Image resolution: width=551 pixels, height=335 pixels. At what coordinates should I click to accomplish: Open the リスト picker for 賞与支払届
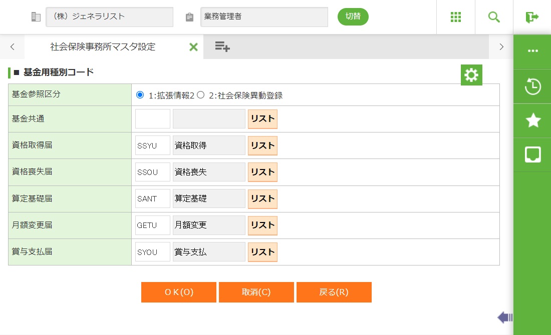click(262, 252)
